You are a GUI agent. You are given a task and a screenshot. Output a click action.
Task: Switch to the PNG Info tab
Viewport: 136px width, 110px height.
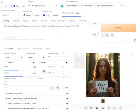click(44, 21)
